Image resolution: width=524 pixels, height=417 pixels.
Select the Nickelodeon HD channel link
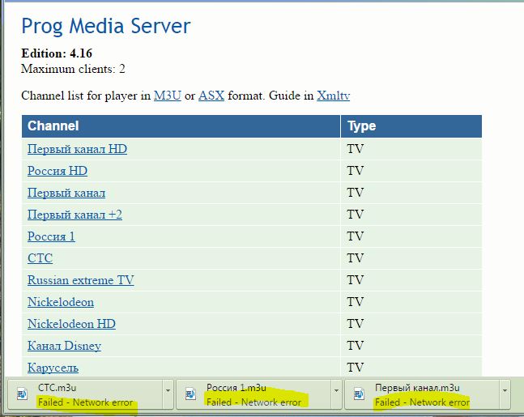(x=71, y=324)
